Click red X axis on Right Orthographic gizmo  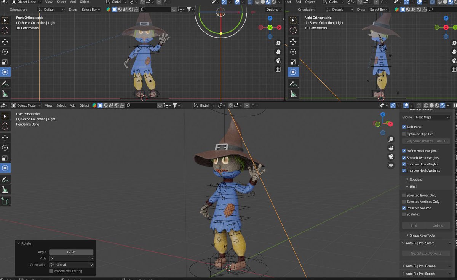(446, 27)
